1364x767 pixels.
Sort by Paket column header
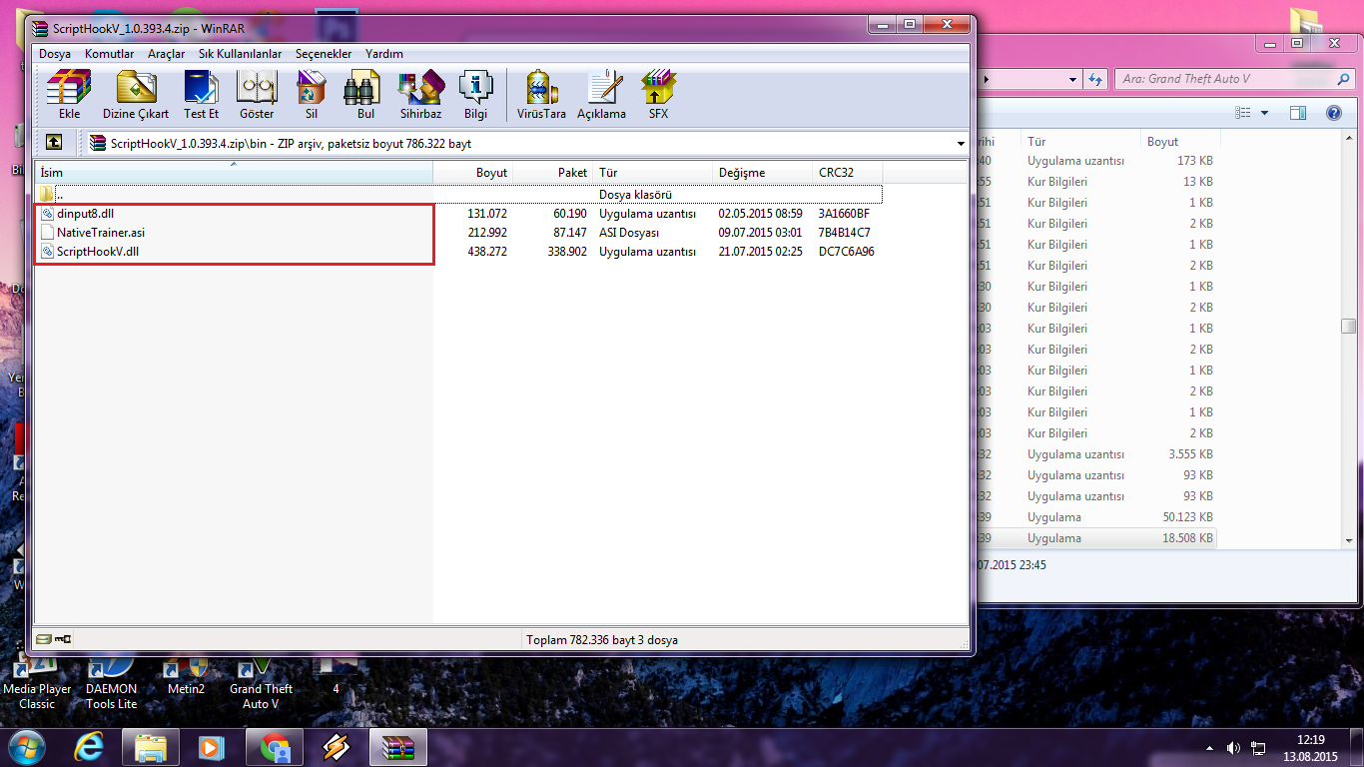(x=553, y=173)
